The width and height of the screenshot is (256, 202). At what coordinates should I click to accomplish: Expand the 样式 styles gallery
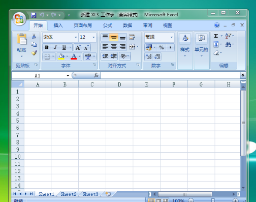pos(185,45)
